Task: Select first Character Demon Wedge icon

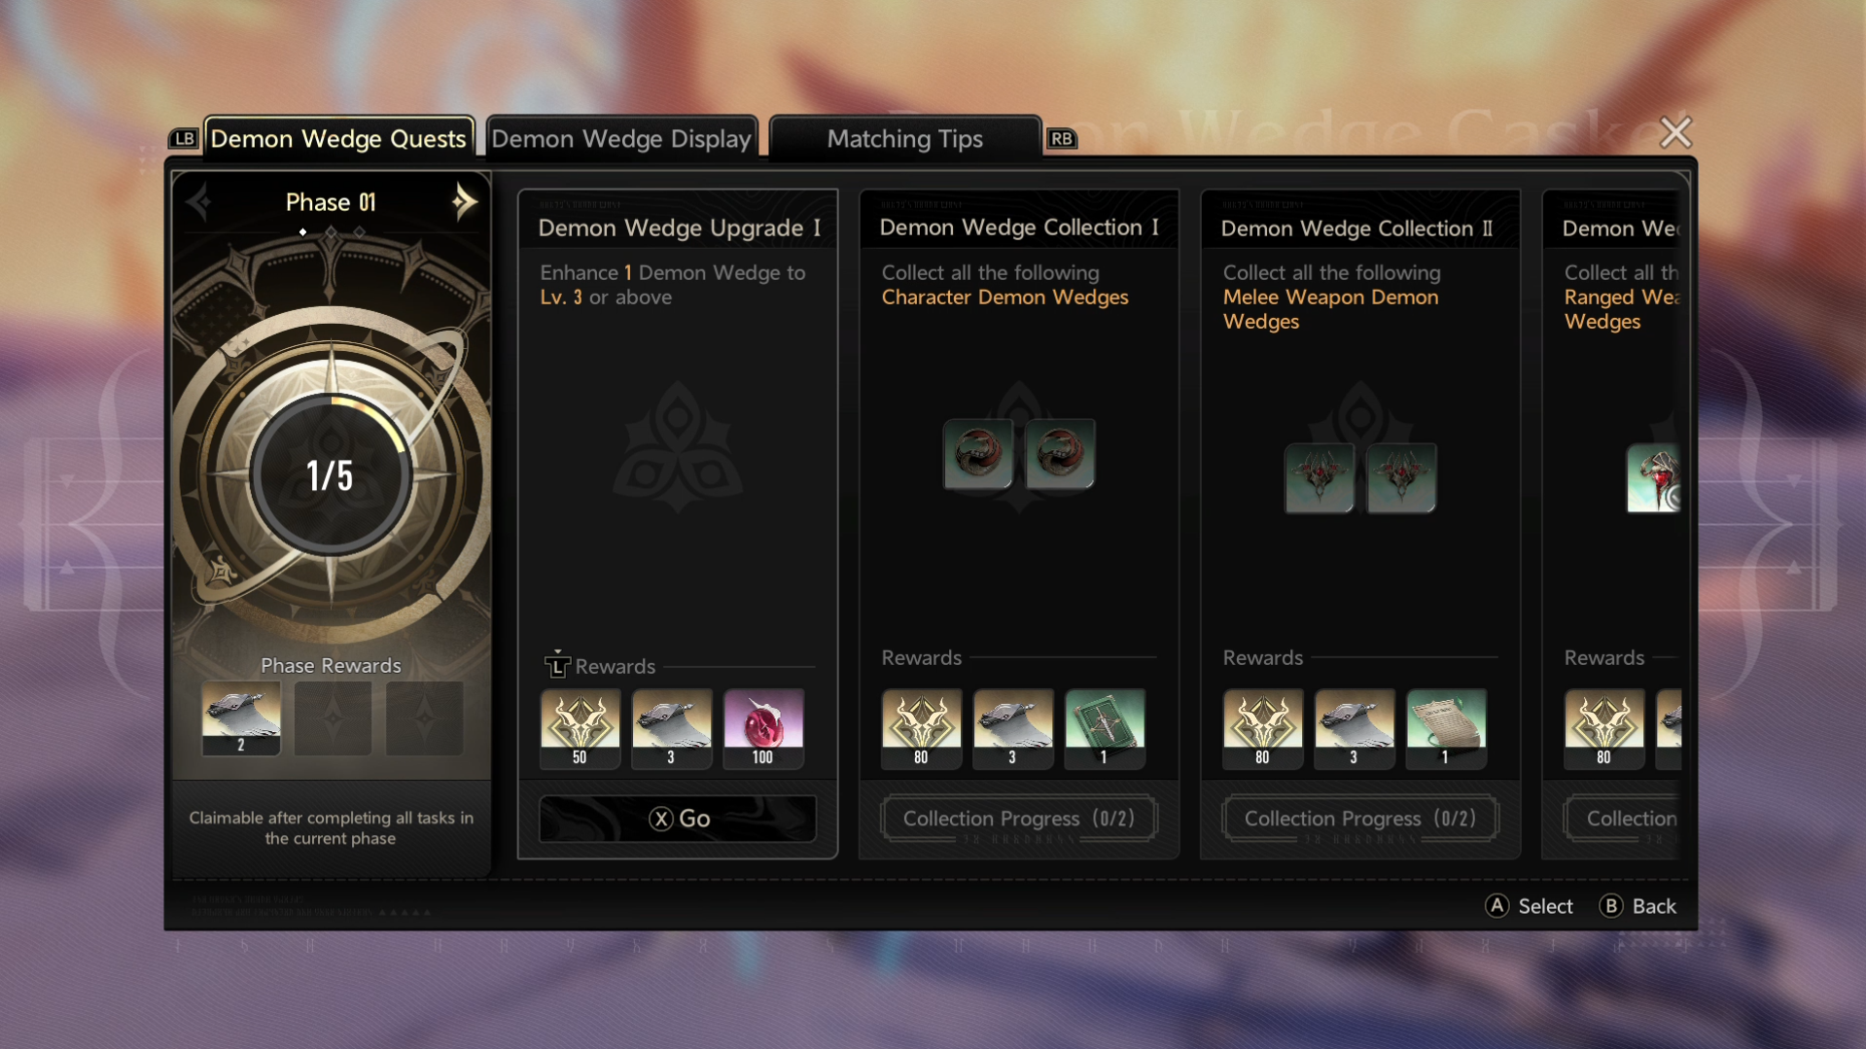Action: (x=978, y=454)
